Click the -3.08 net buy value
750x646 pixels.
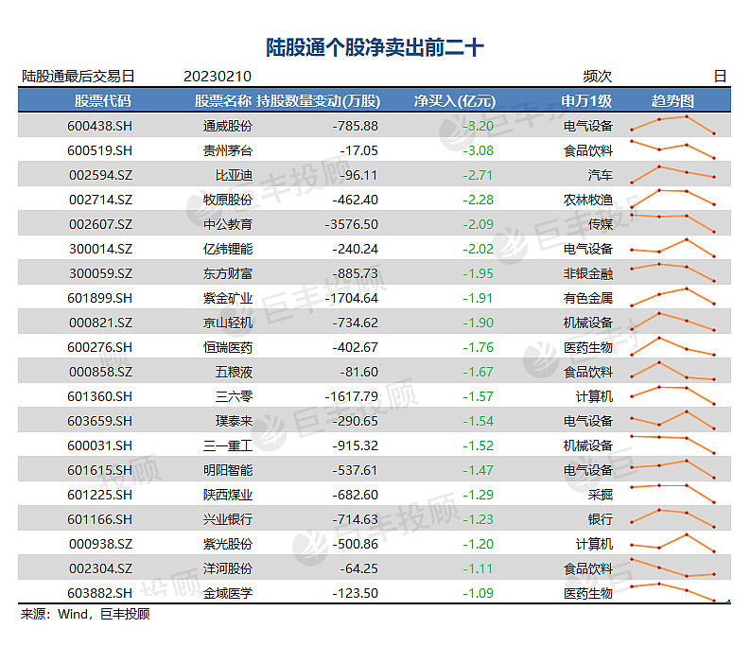click(478, 150)
